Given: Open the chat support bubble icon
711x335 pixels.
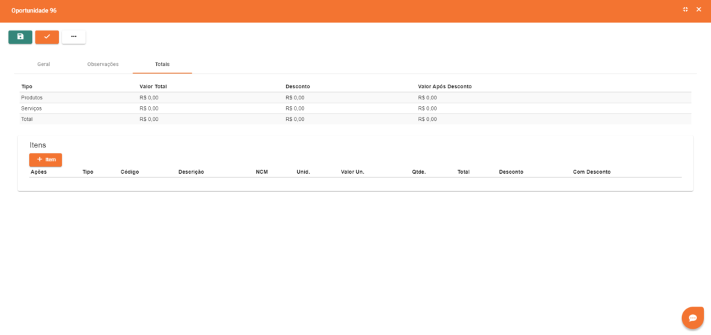Looking at the screenshot, I should (692, 318).
